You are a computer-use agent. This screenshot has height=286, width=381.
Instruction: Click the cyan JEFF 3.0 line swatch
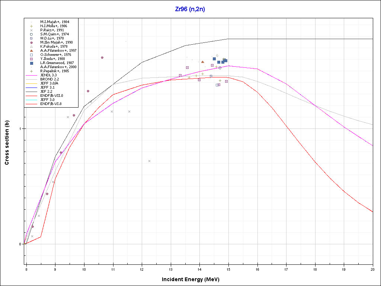coord(32,100)
